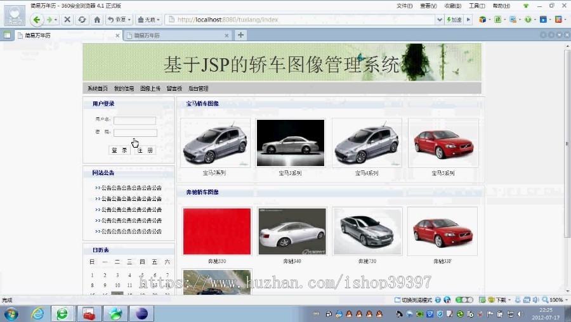Open the 奔驰730 silver car thumbnail
Screen dimensions: 571x322
367,231
